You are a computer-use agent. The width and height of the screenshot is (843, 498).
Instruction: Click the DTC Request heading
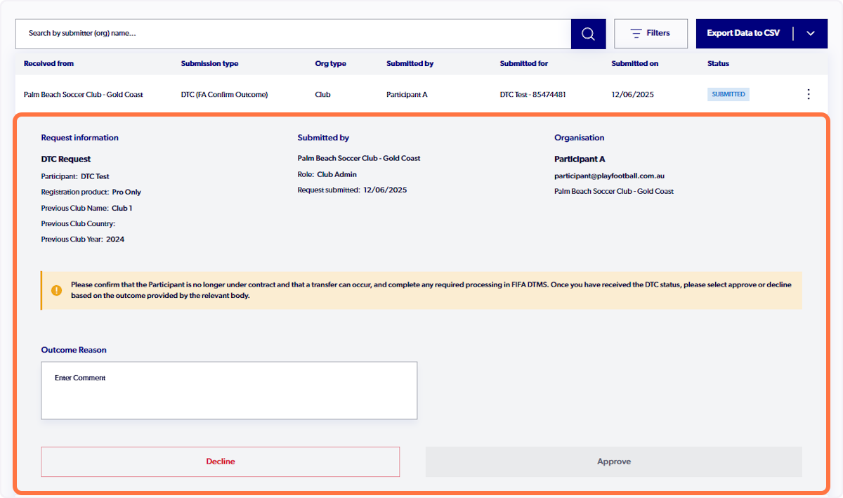66,159
